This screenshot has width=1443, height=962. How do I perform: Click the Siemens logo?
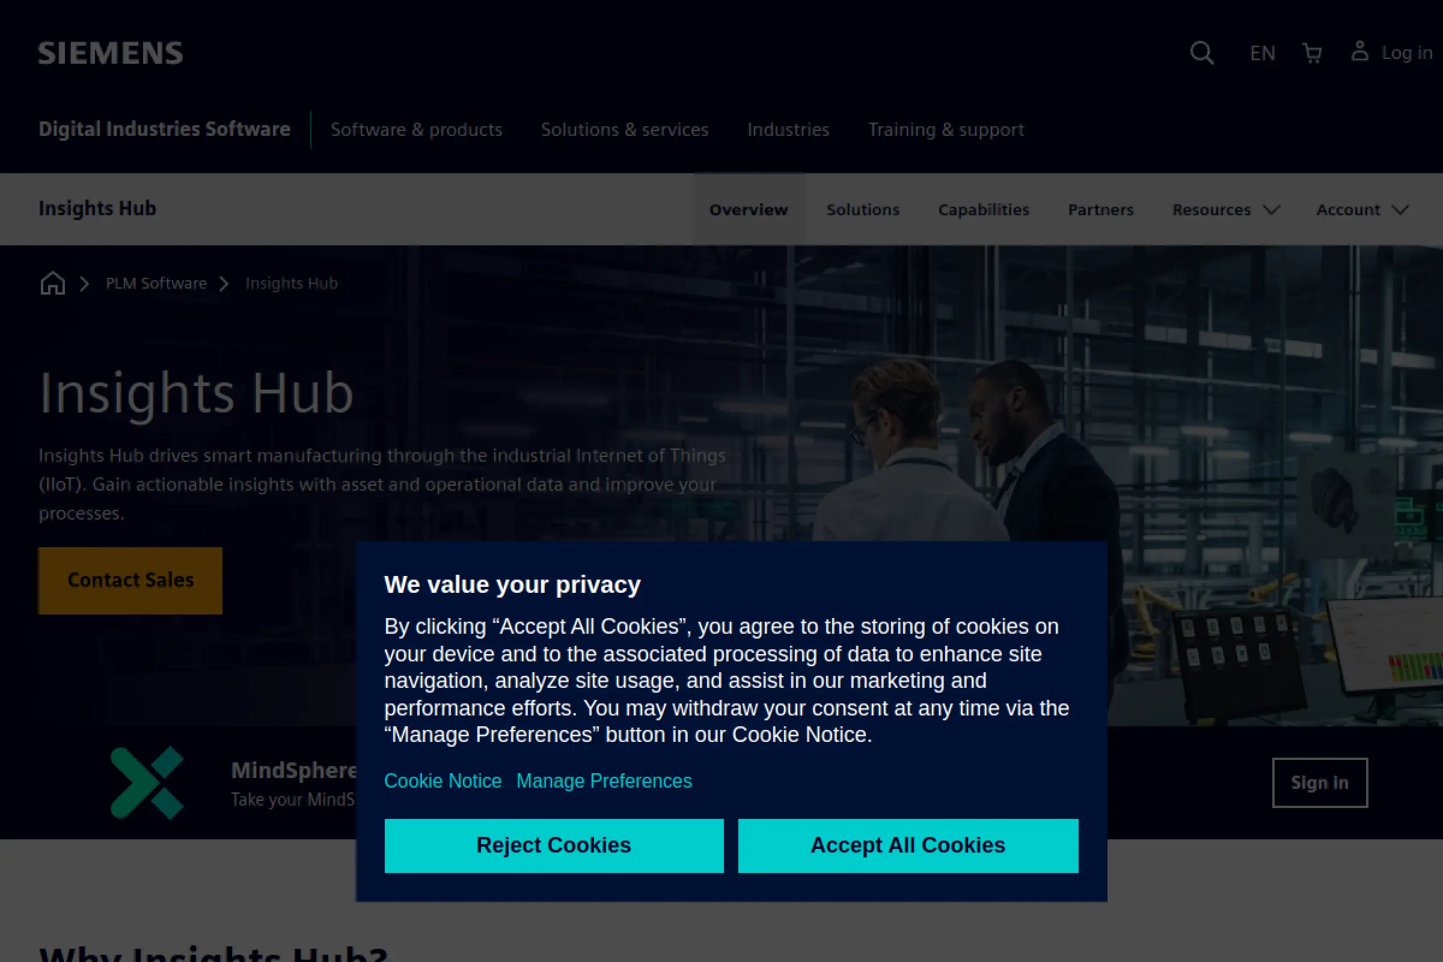(x=111, y=54)
